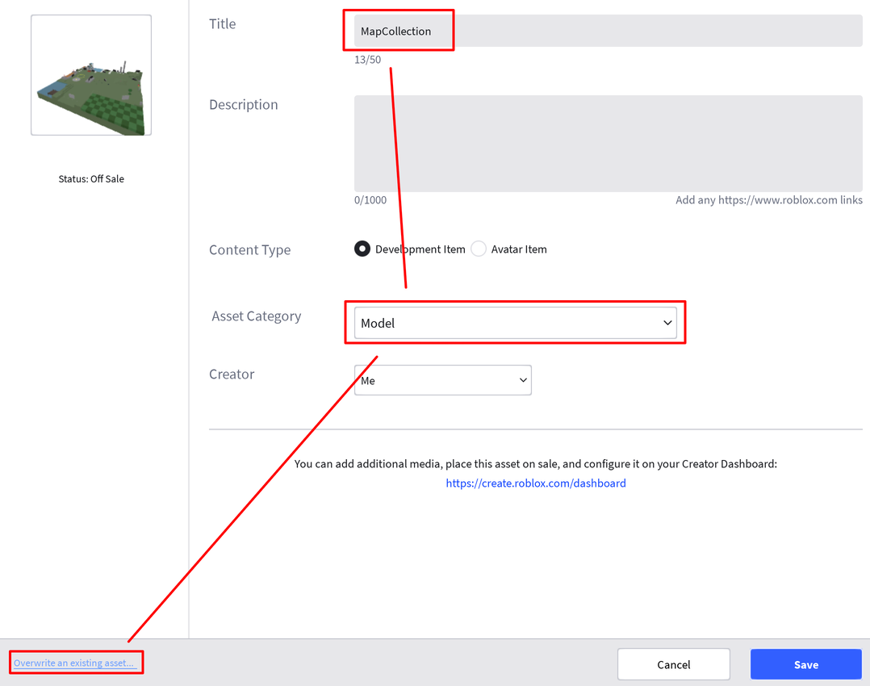Screen dimensions: 870x686
Task: Click the Description field label
Action: (x=243, y=105)
